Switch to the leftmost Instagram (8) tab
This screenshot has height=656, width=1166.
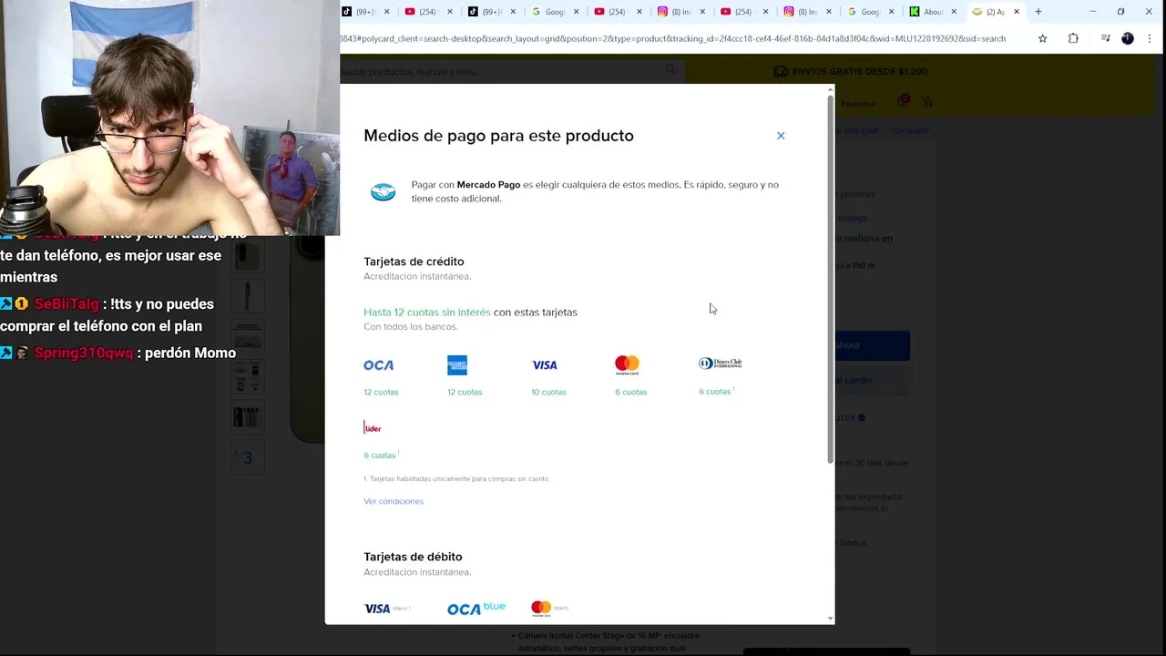tap(675, 12)
